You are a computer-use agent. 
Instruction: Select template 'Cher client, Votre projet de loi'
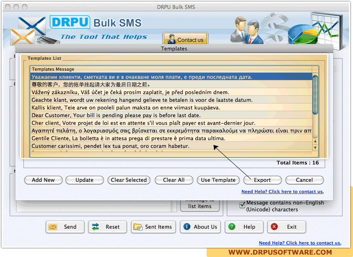tap(171, 123)
